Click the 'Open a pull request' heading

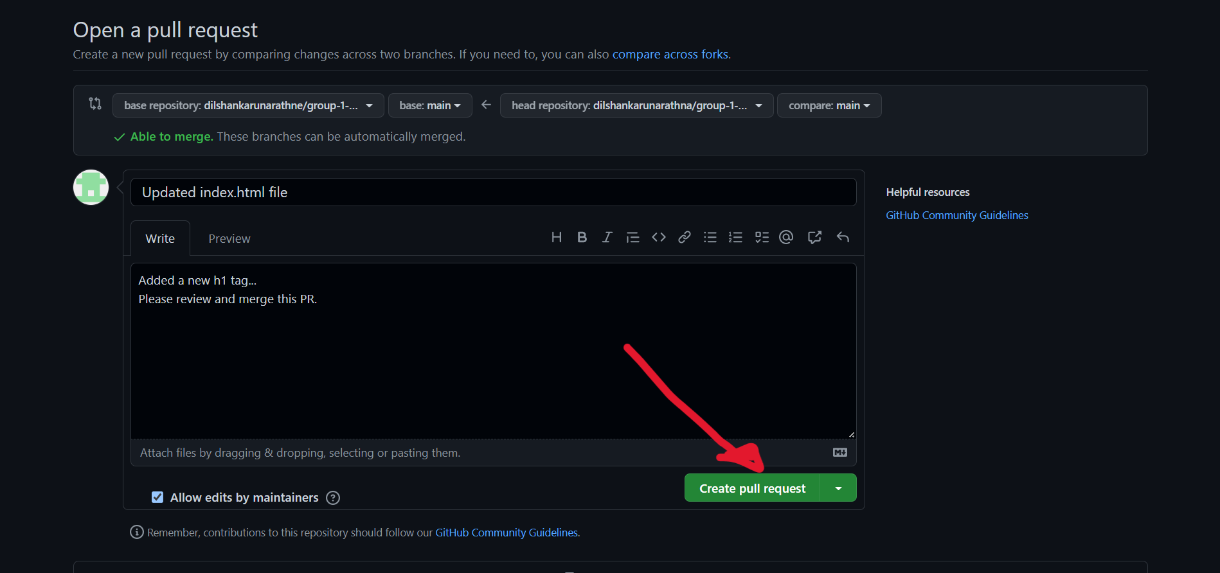pos(165,30)
